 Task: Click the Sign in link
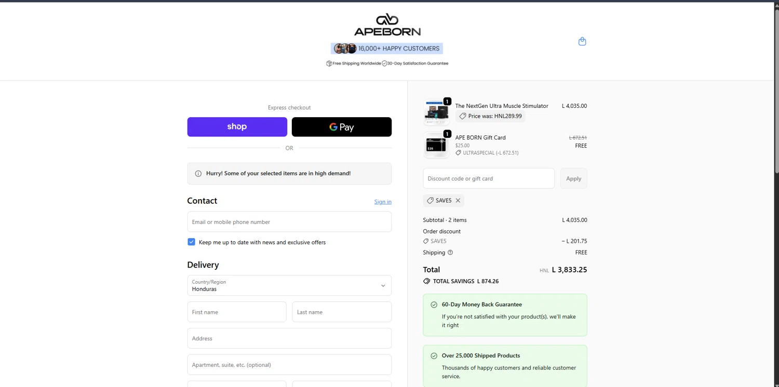coord(383,202)
